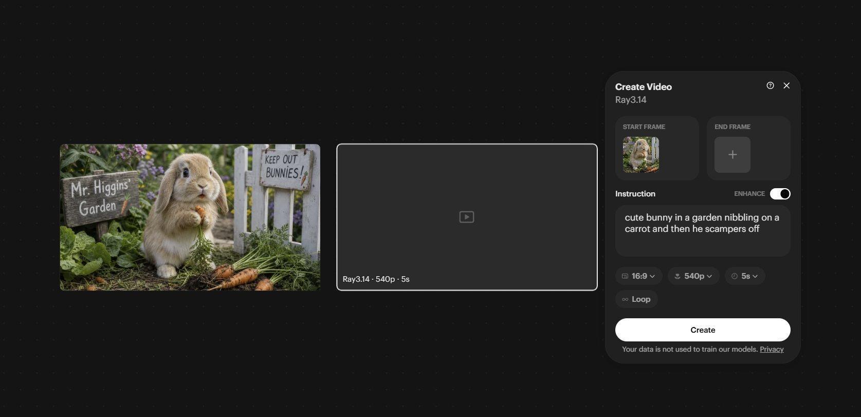Screen dimensions: 861x417
Task: Open the Privacy link
Action: coord(772,349)
